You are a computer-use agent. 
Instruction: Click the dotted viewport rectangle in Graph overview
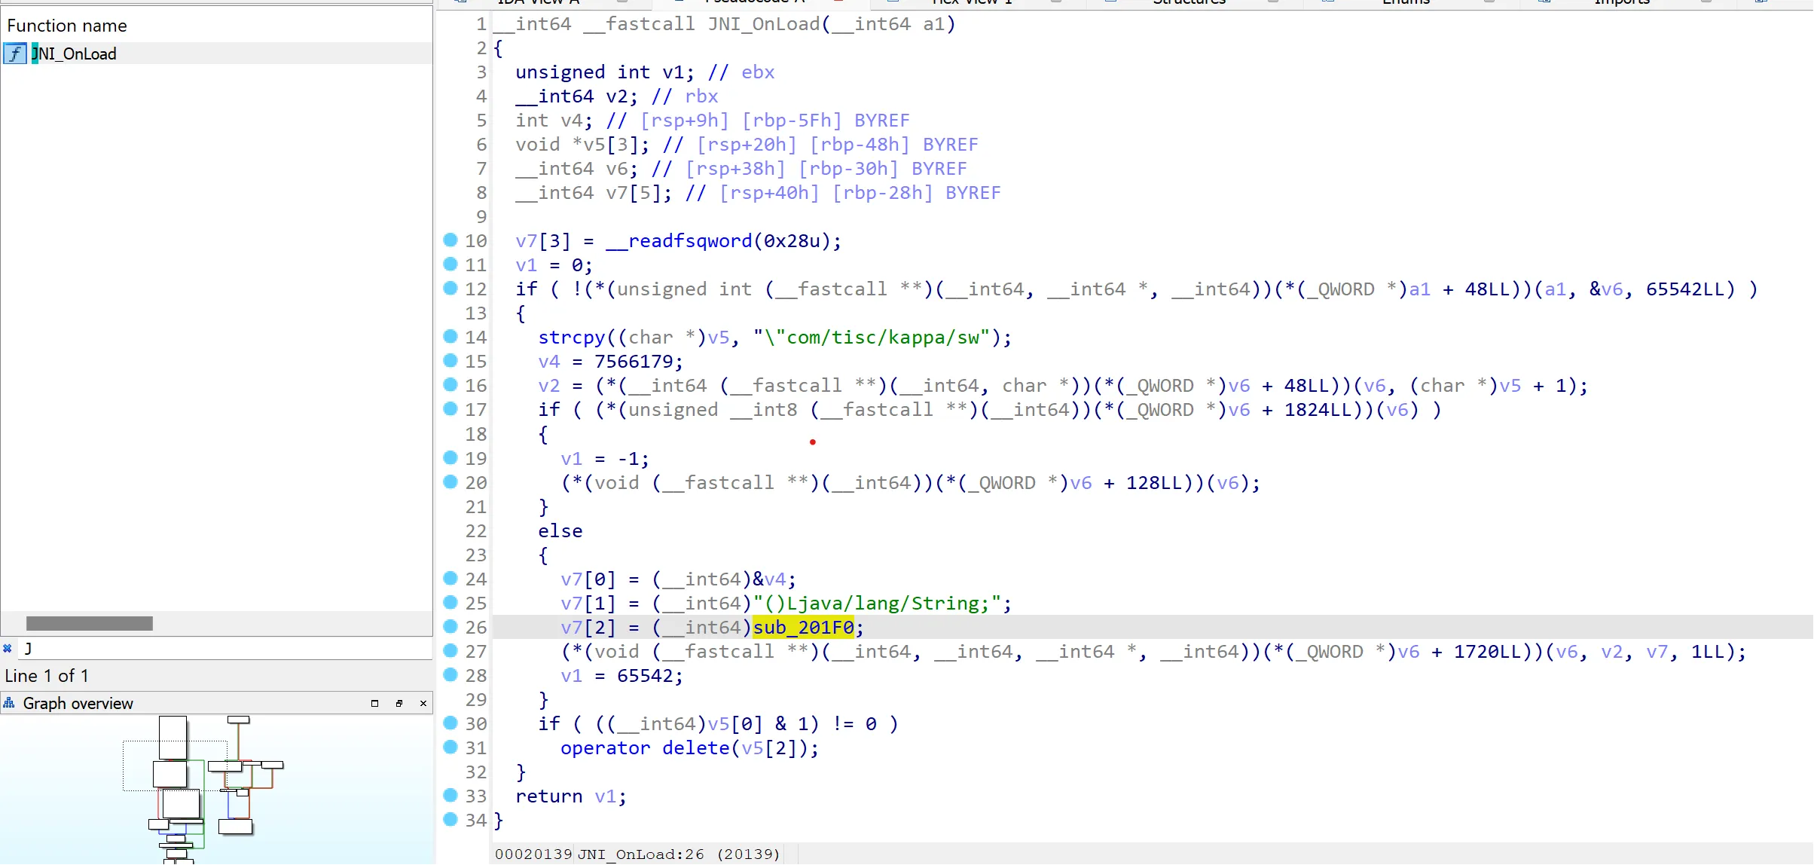point(175,766)
